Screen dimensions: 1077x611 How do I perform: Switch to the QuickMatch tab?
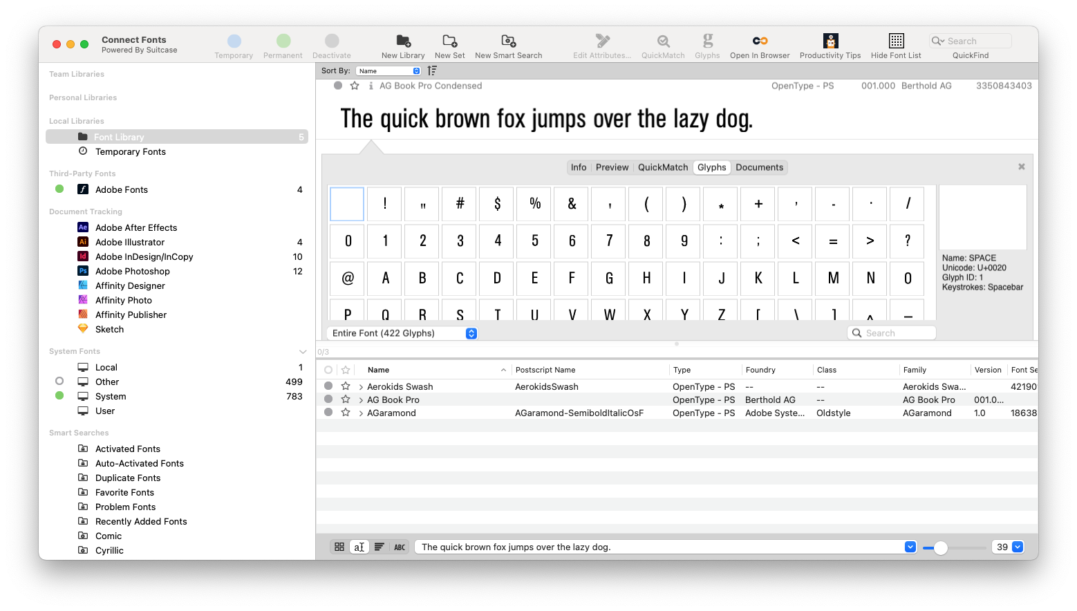tap(662, 167)
